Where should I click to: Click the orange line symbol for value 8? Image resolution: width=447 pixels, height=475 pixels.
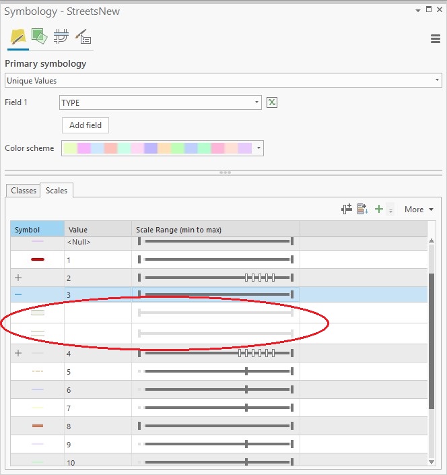38,426
